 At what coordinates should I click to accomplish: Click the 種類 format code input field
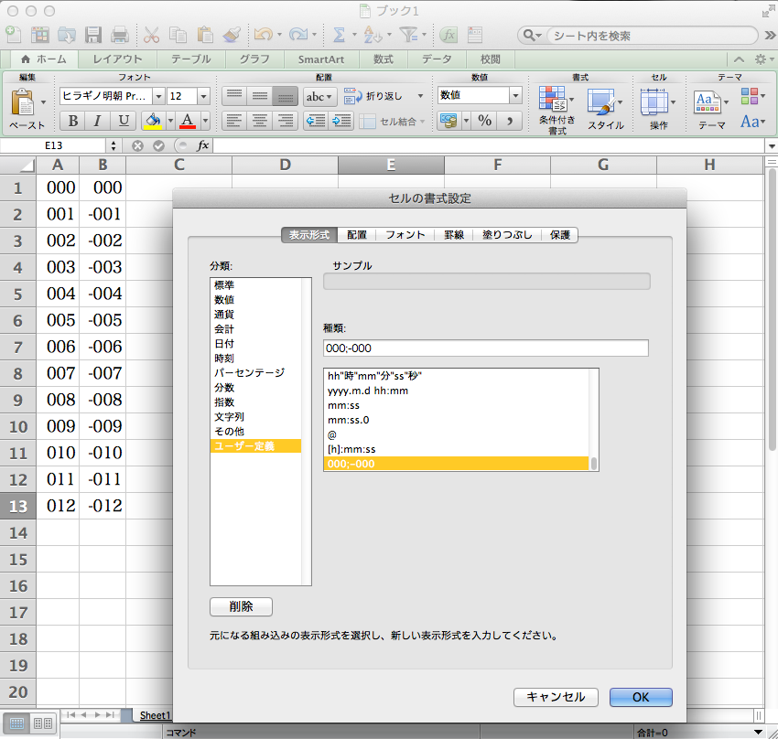pos(485,348)
